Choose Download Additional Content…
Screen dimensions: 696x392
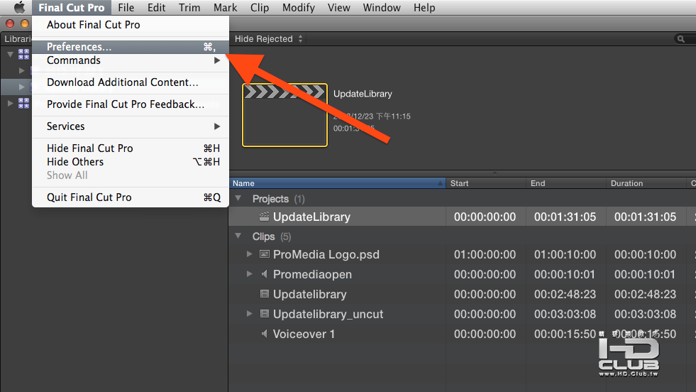tap(131, 82)
